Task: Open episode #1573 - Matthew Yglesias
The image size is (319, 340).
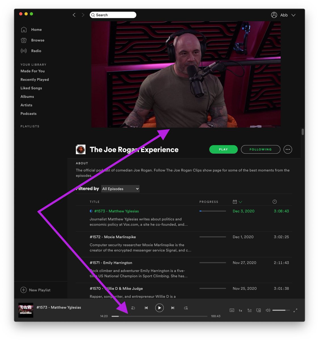Action: (116, 211)
